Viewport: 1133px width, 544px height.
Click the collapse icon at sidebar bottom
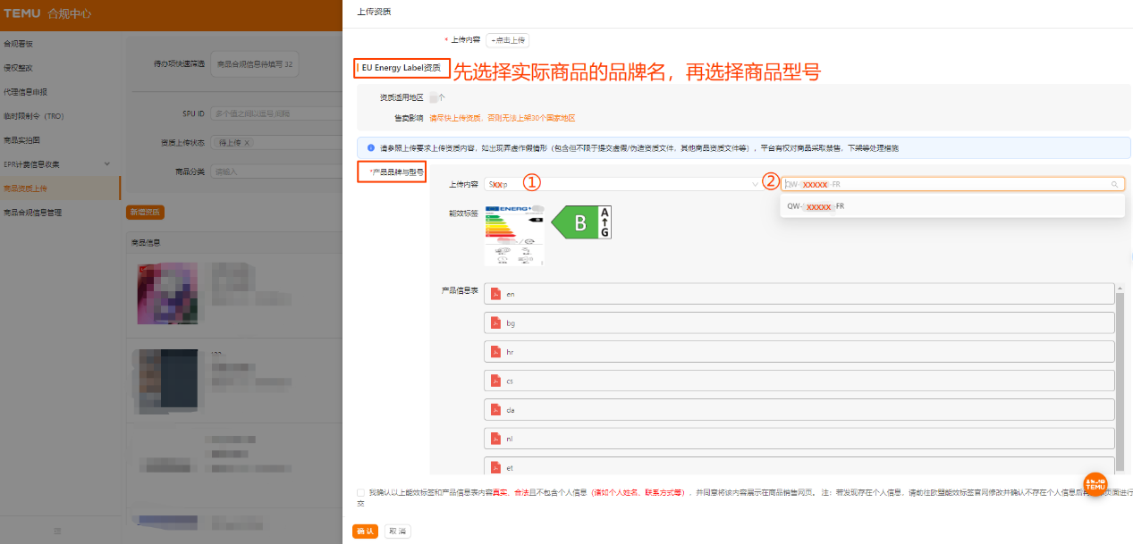pyautogui.click(x=56, y=530)
